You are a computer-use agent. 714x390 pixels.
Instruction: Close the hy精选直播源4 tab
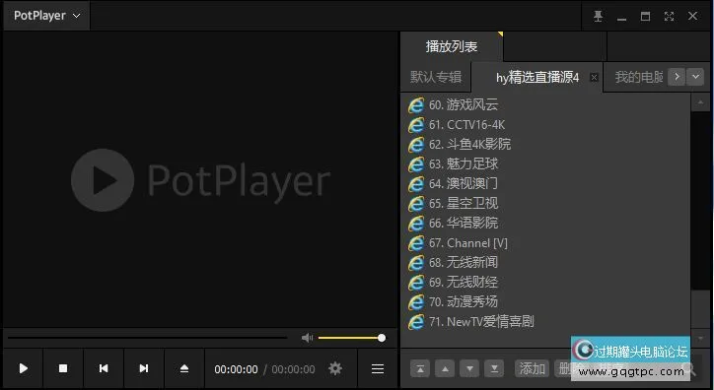tap(594, 77)
